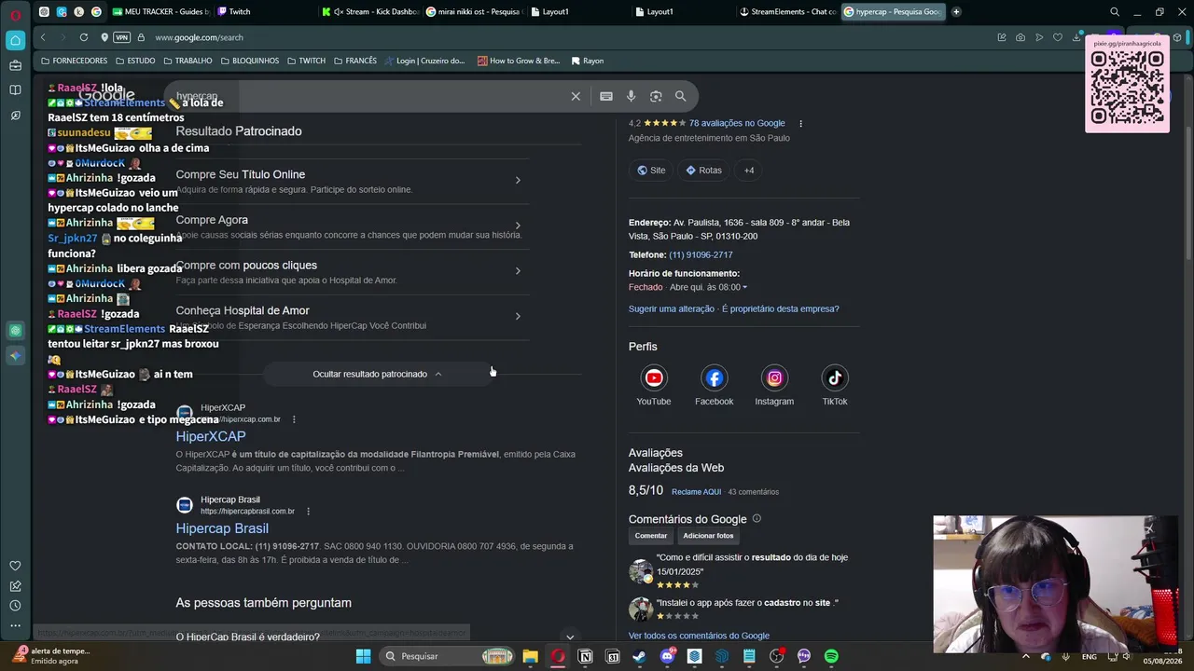Open history clock in the sidebar
The image size is (1194, 671).
pos(15,606)
